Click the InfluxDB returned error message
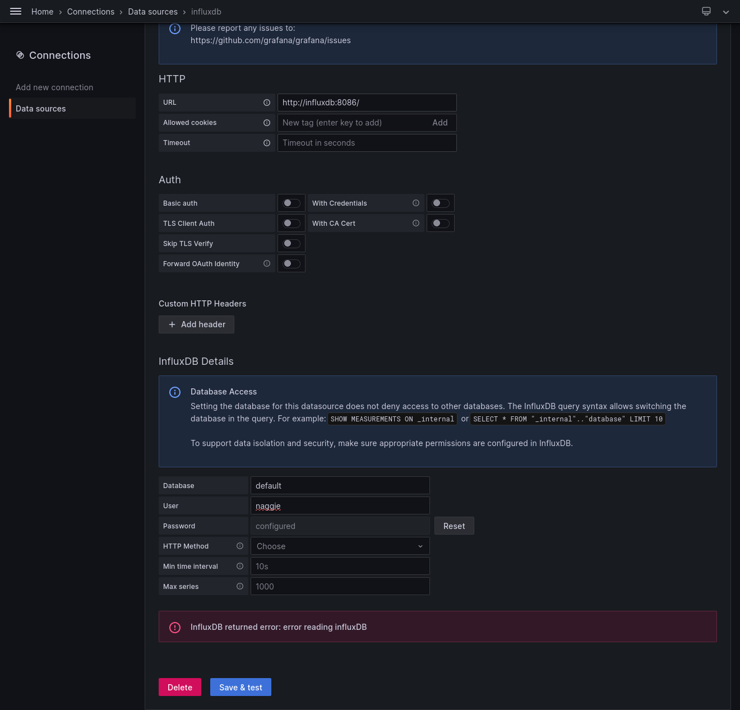 click(279, 627)
